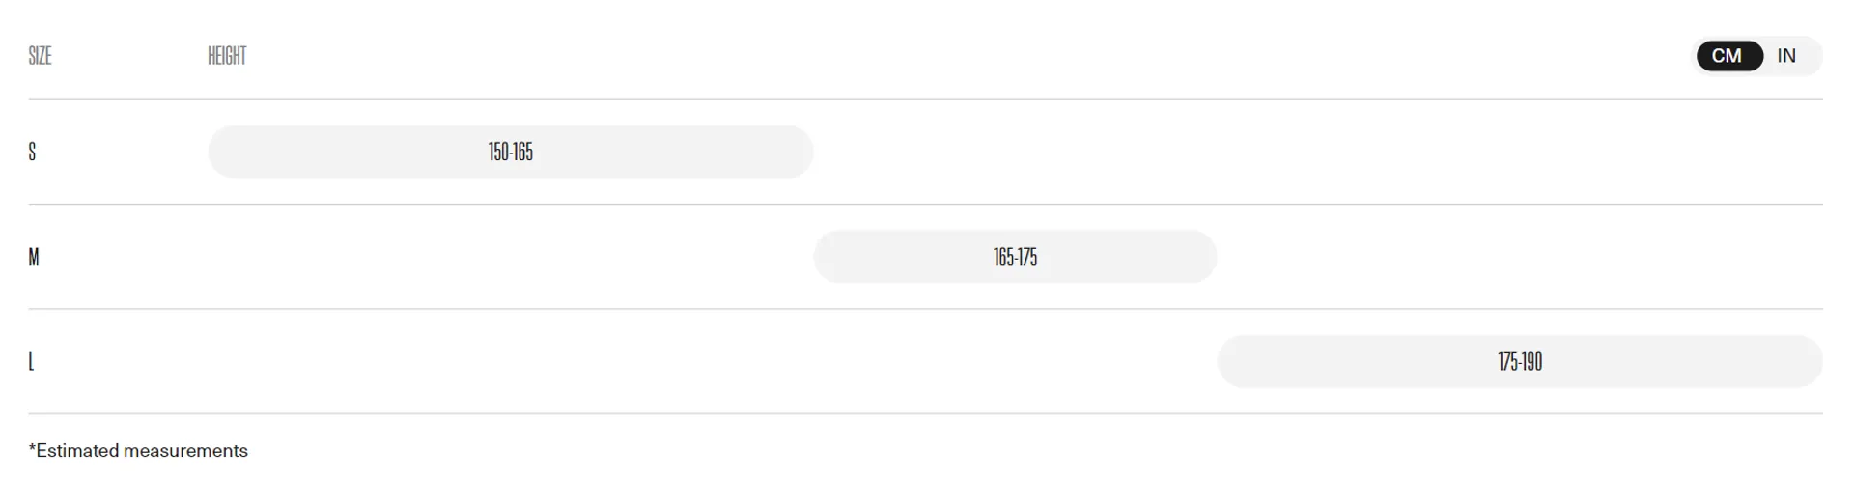Switch measurement units to IN
The image size is (1854, 501).
coord(1786,56)
